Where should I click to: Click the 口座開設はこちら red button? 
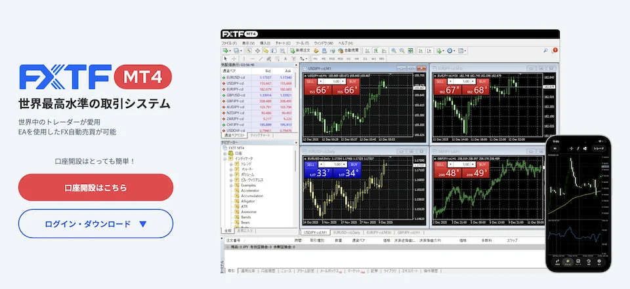tap(96, 187)
